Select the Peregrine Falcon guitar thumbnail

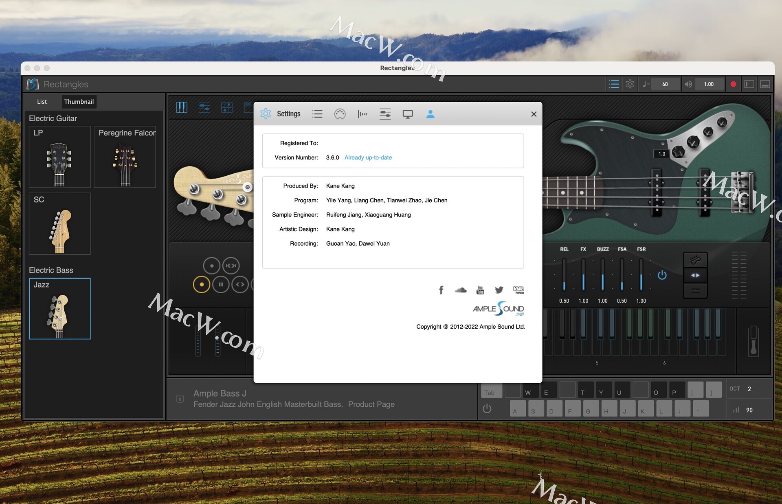point(125,157)
